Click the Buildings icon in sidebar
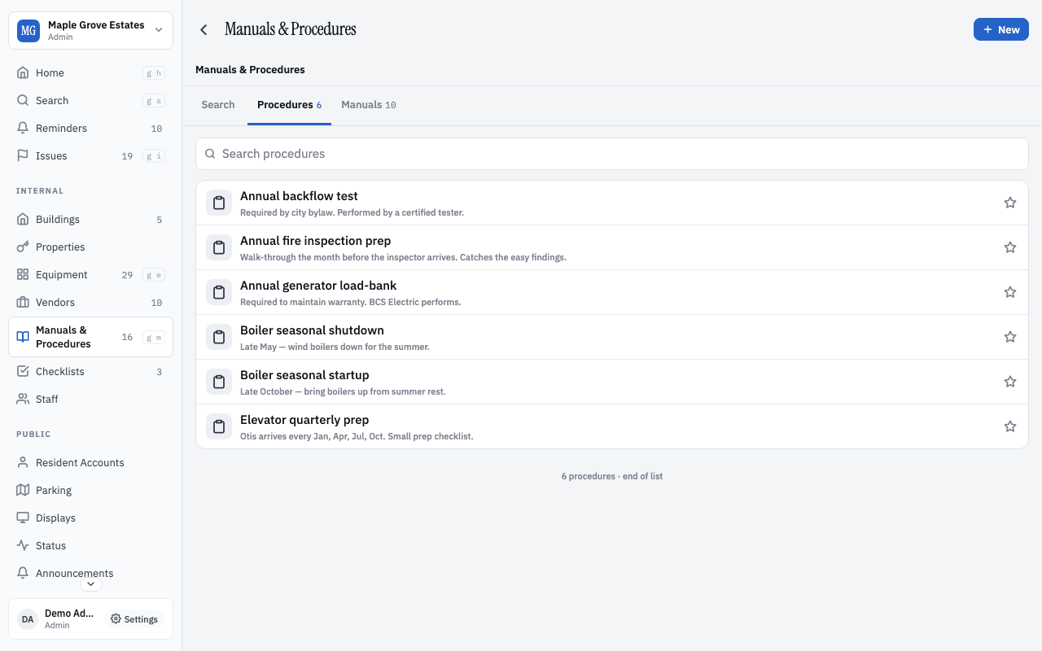 pos(23,219)
